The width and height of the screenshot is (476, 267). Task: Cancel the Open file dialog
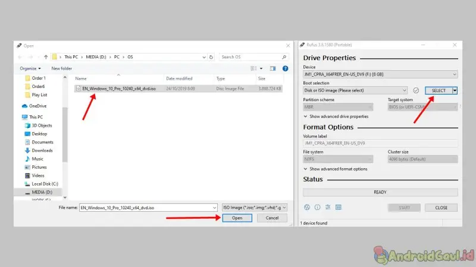272,218
